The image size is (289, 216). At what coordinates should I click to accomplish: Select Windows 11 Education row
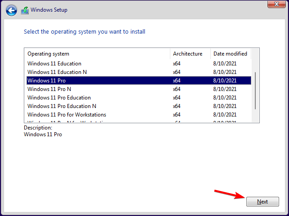coord(139,64)
